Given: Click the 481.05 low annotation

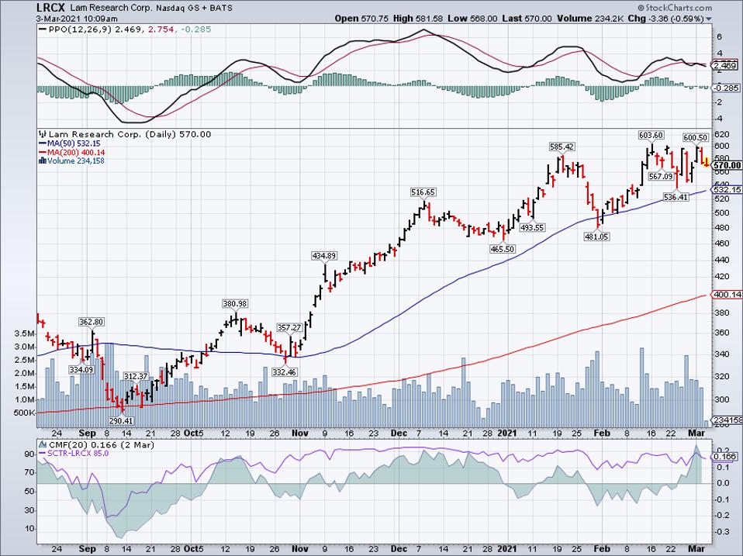Looking at the screenshot, I should pos(596,237).
